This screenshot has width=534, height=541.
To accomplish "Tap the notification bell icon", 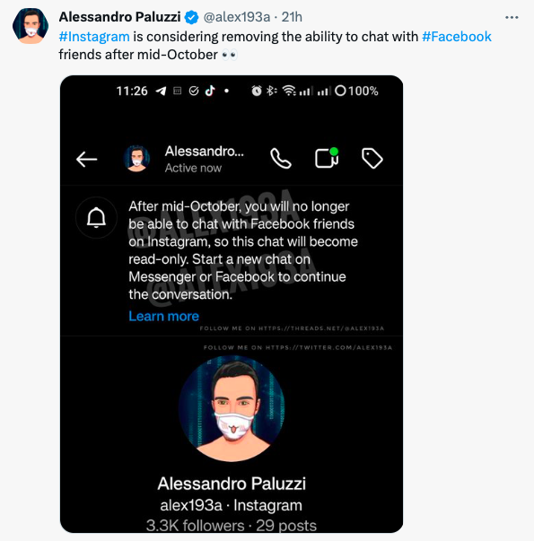I will click(x=96, y=218).
